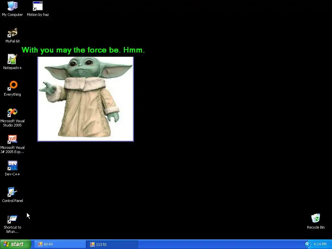Click the 4:14 PM taskbar clock
Screen dimensions: 332x249
click(320, 244)
